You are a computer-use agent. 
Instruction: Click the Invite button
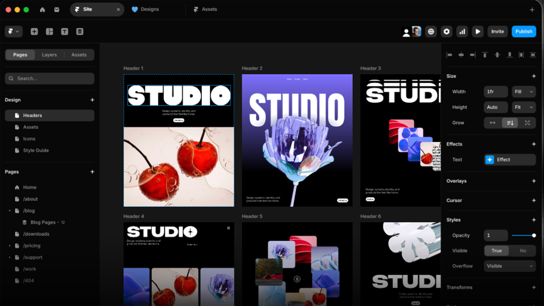coord(497,32)
